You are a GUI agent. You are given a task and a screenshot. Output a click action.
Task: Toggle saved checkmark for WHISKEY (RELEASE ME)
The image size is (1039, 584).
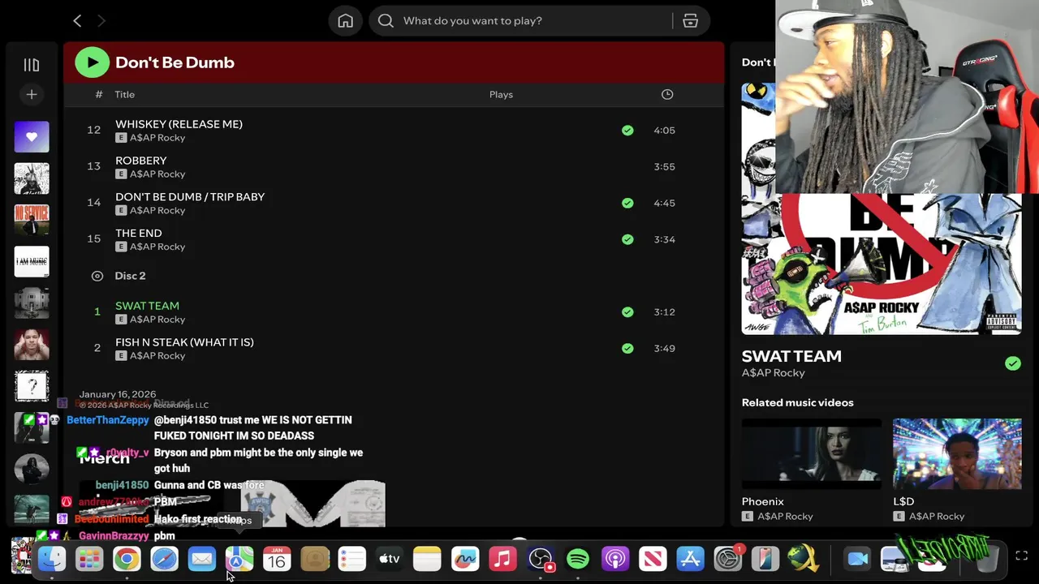[627, 131]
